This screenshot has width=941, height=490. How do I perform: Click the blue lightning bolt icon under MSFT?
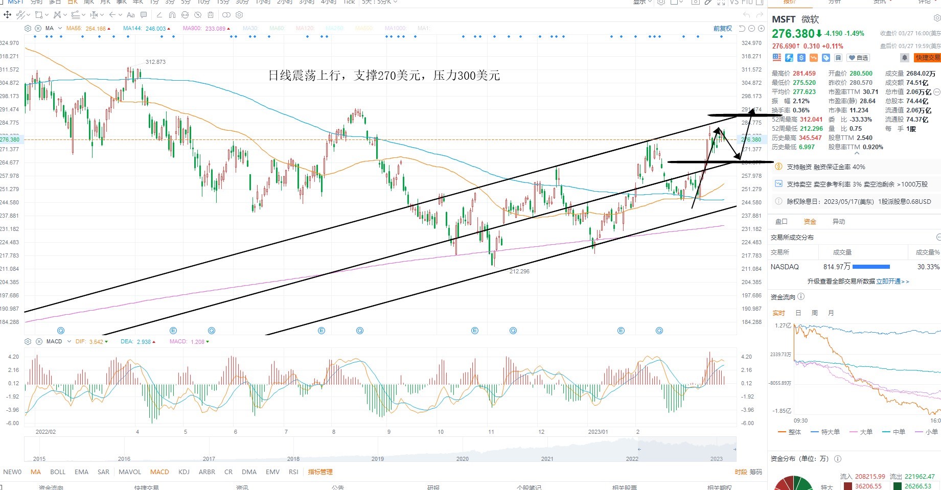point(789,58)
